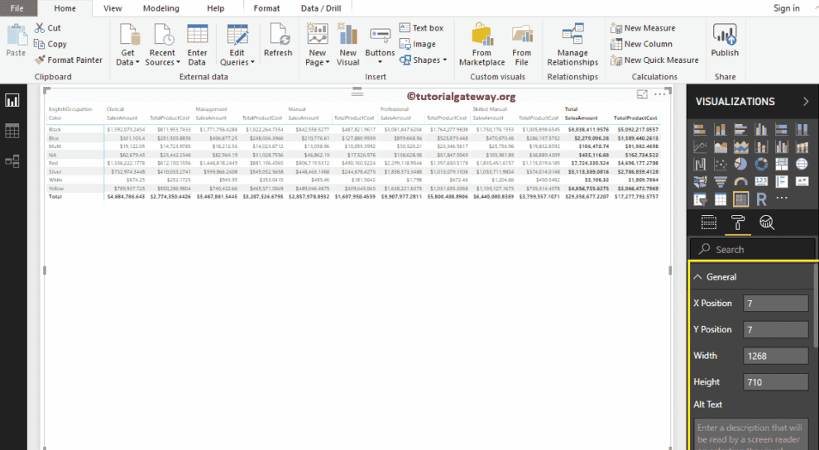Click Sign in link

pos(787,8)
